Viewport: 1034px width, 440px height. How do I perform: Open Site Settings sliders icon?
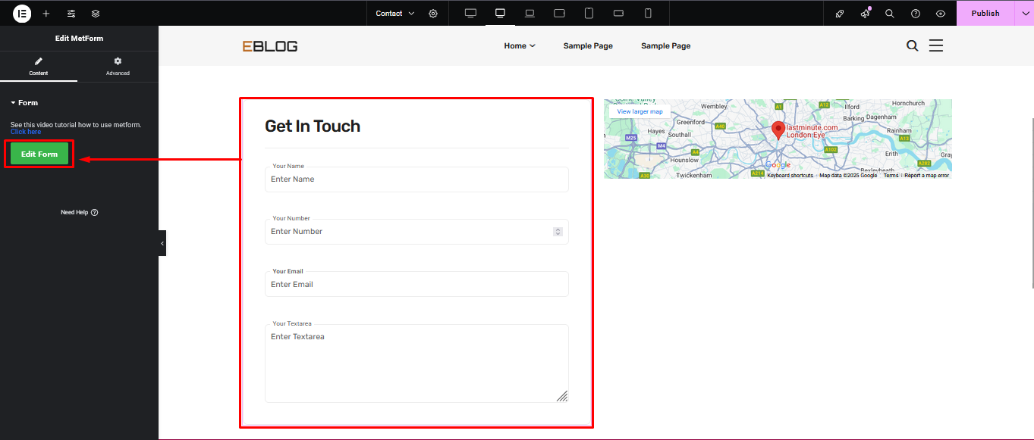point(71,14)
